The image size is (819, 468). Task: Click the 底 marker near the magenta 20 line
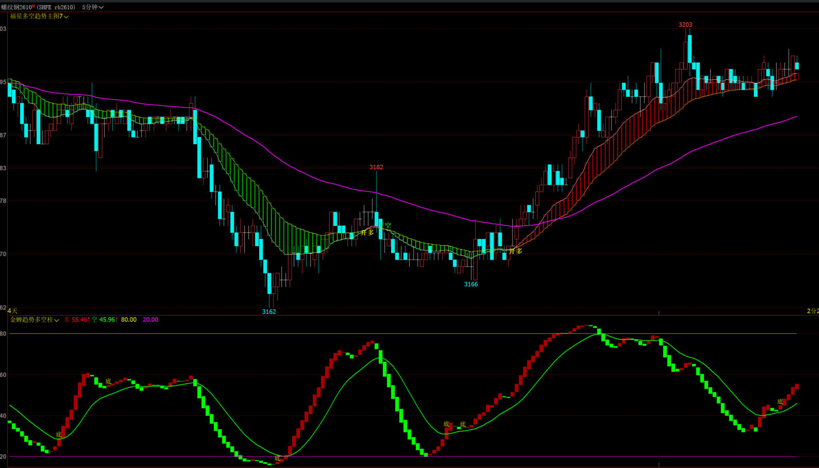(277, 459)
